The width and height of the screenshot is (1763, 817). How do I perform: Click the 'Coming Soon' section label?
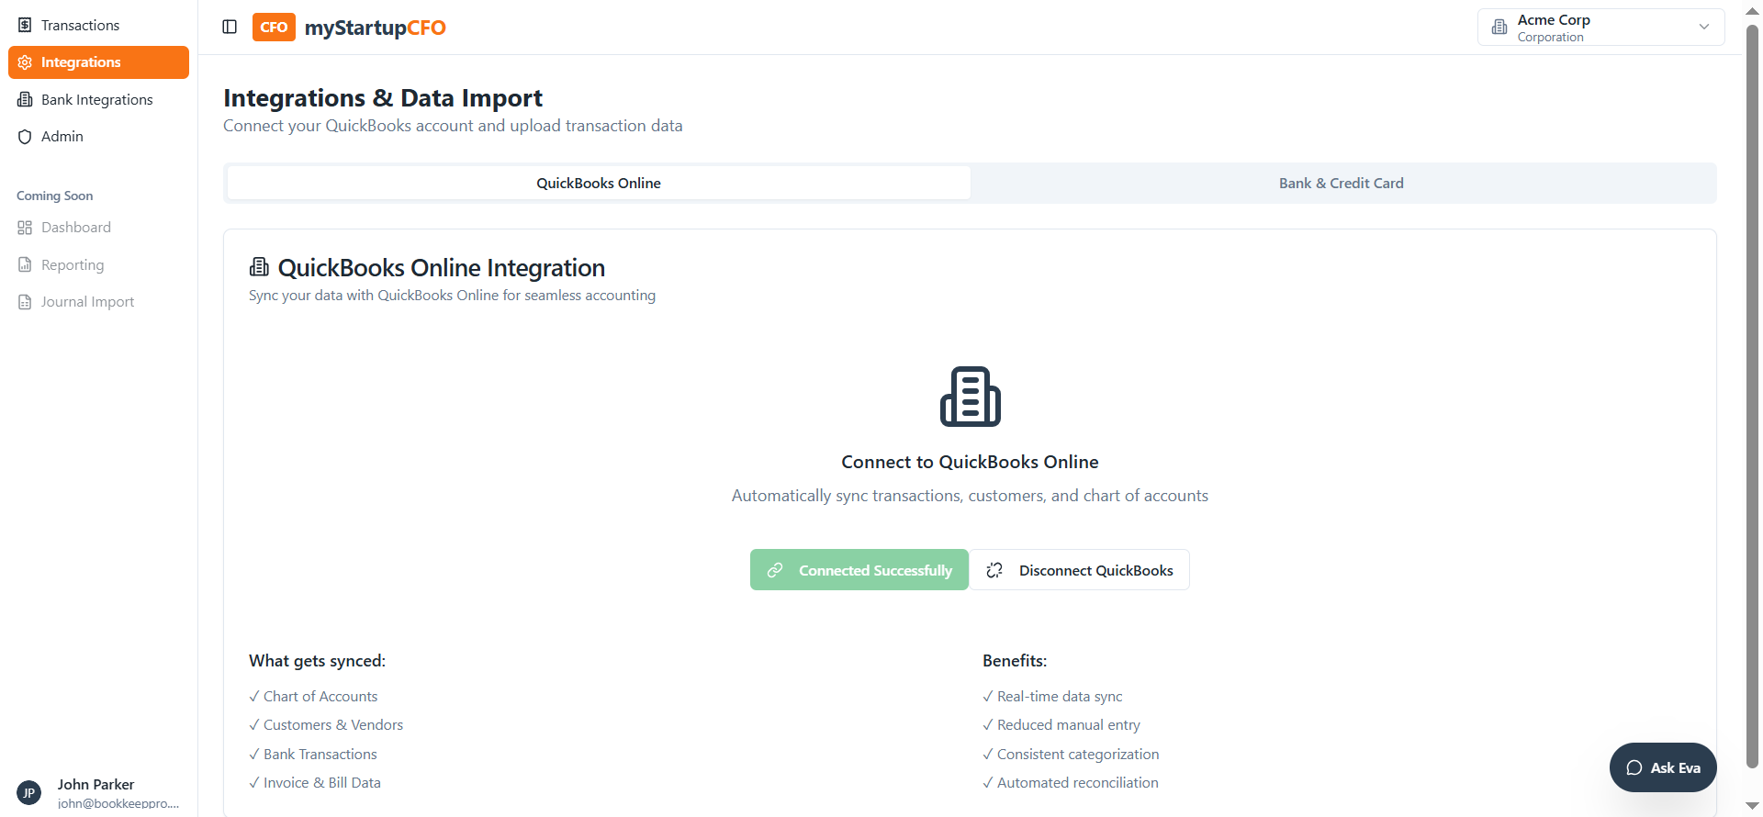55,196
